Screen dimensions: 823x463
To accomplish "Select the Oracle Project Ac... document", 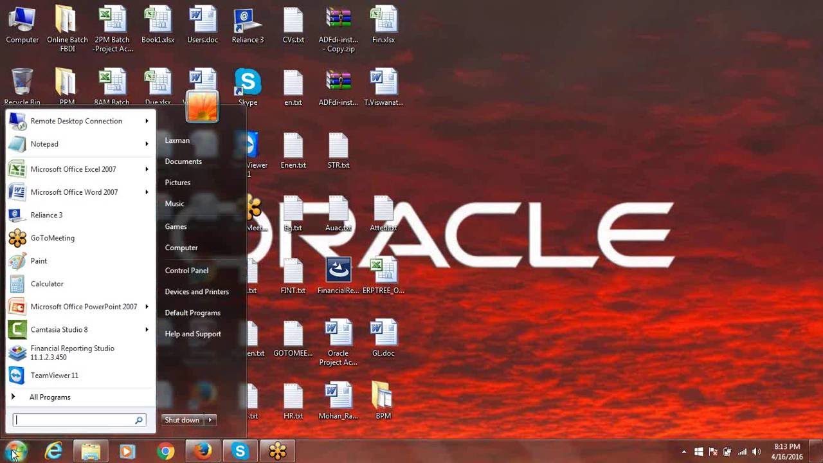I will [x=338, y=343].
